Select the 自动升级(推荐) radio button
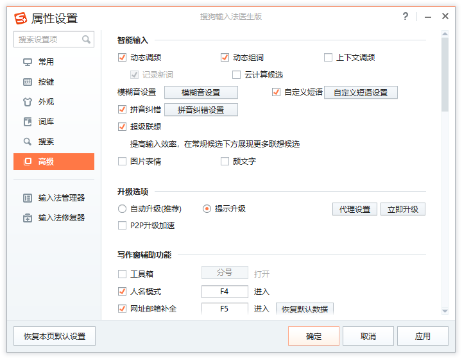Image resolution: width=462 pixels, height=359 pixels. pyautogui.click(x=122, y=208)
